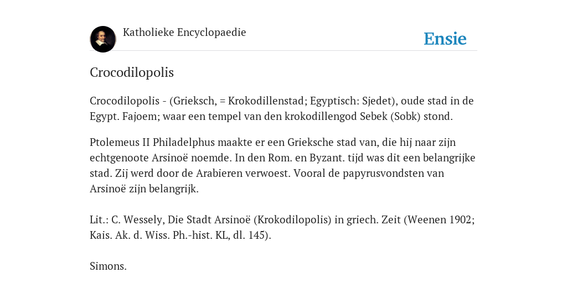
Task: Click the Lit.: literature reference label
Action: tap(99, 219)
